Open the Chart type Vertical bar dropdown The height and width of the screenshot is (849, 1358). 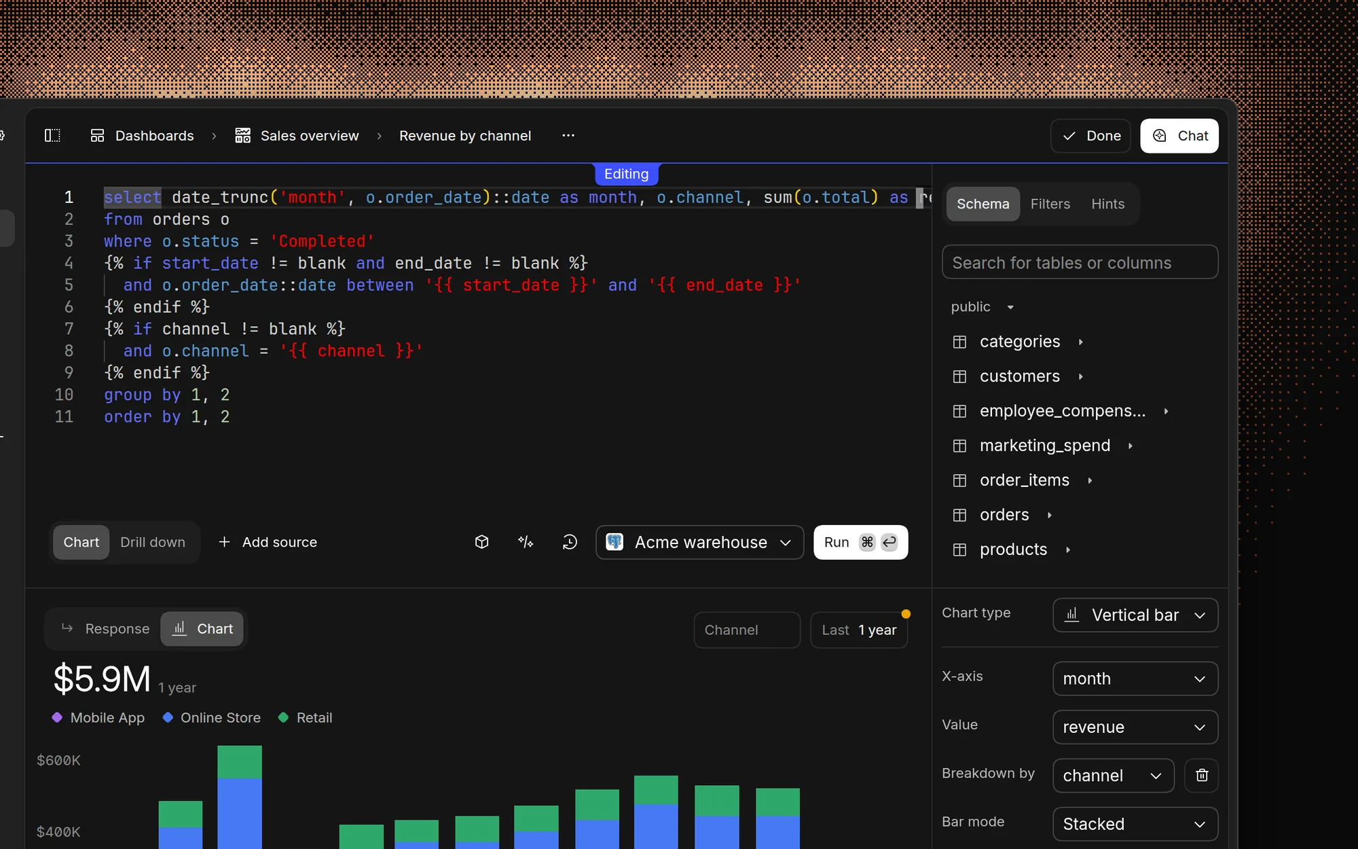(x=1135, y=615)
